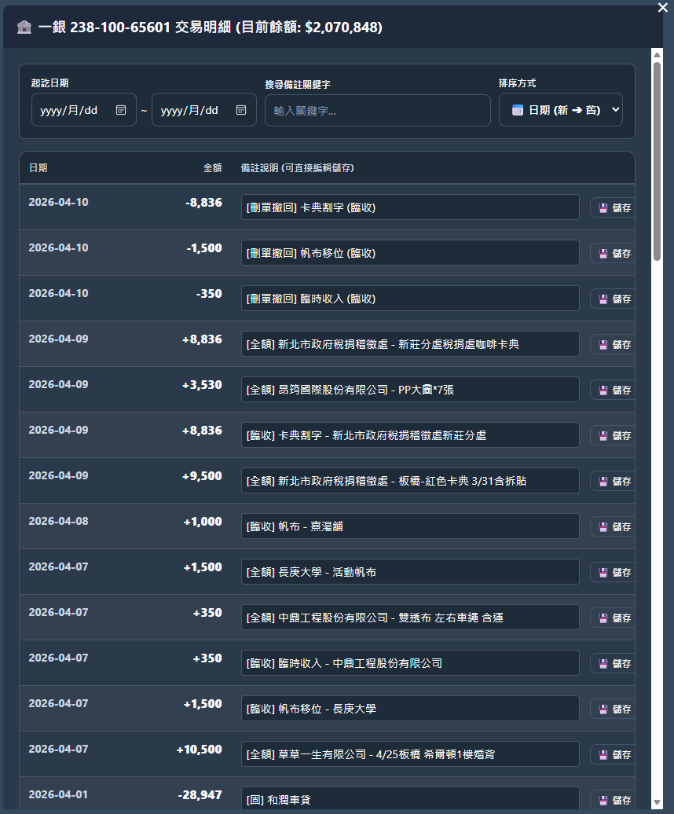Focus the 搜尋備註關鍵字 search input
The image size is (674, 814).
coord(377,111)
